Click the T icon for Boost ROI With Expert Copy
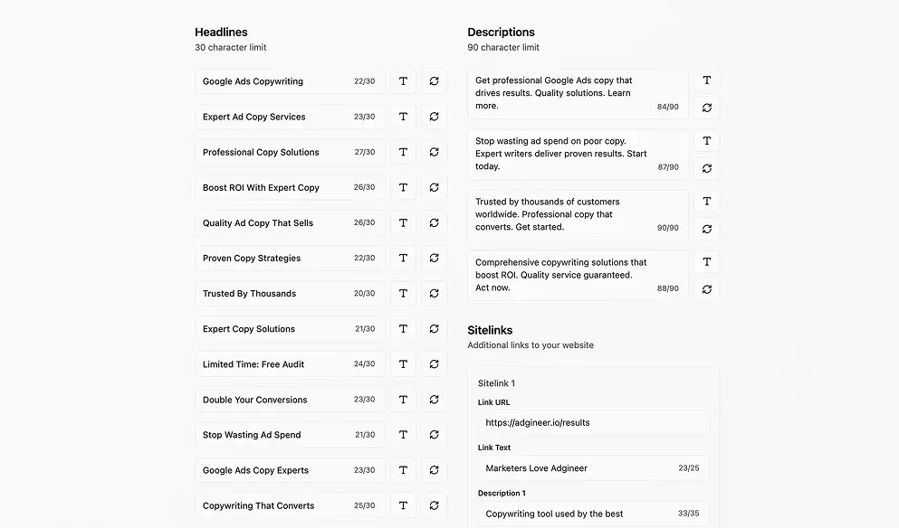The width and height of the screenshot is (899, 528). click(403, 187)
